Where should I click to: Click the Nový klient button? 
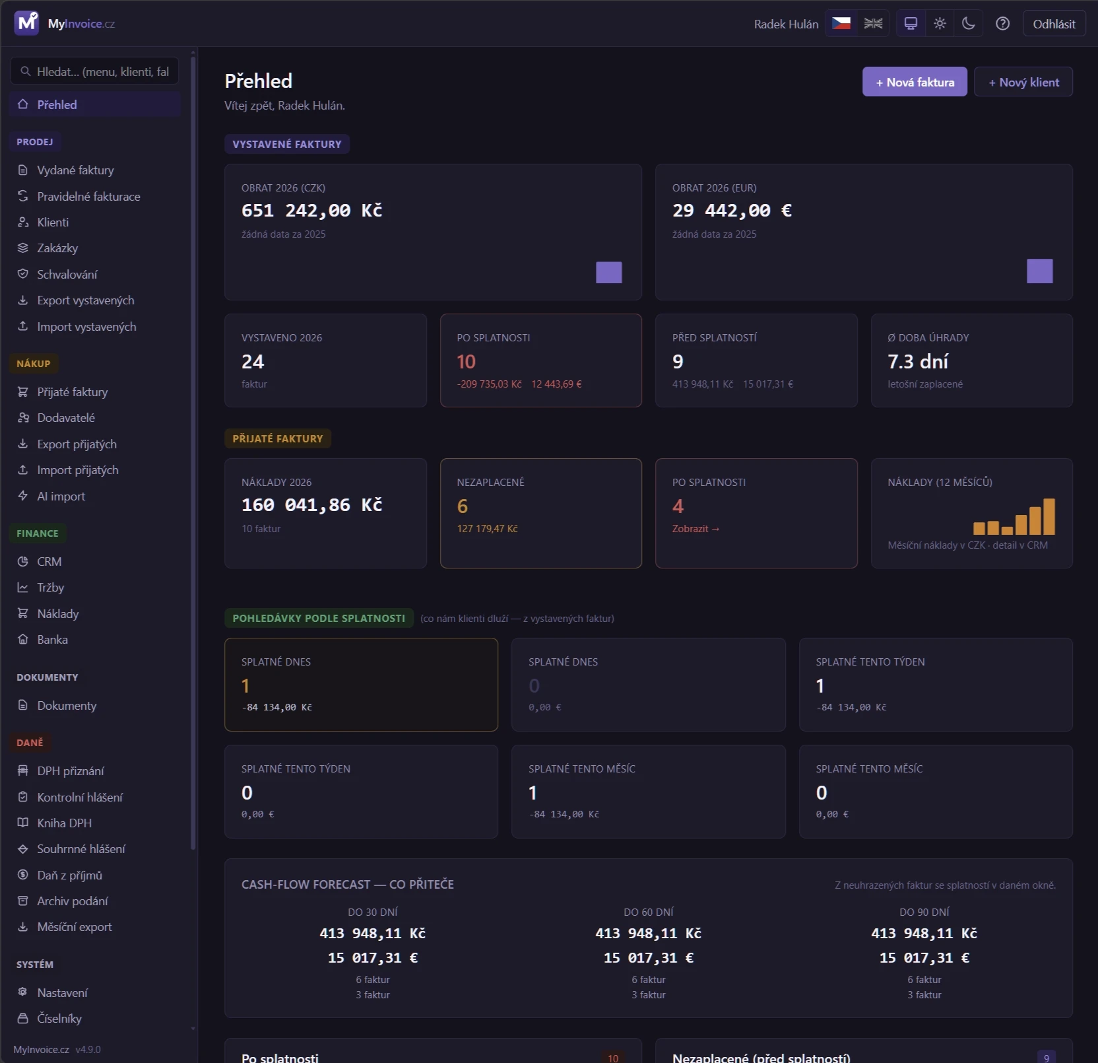[1023, 82]
